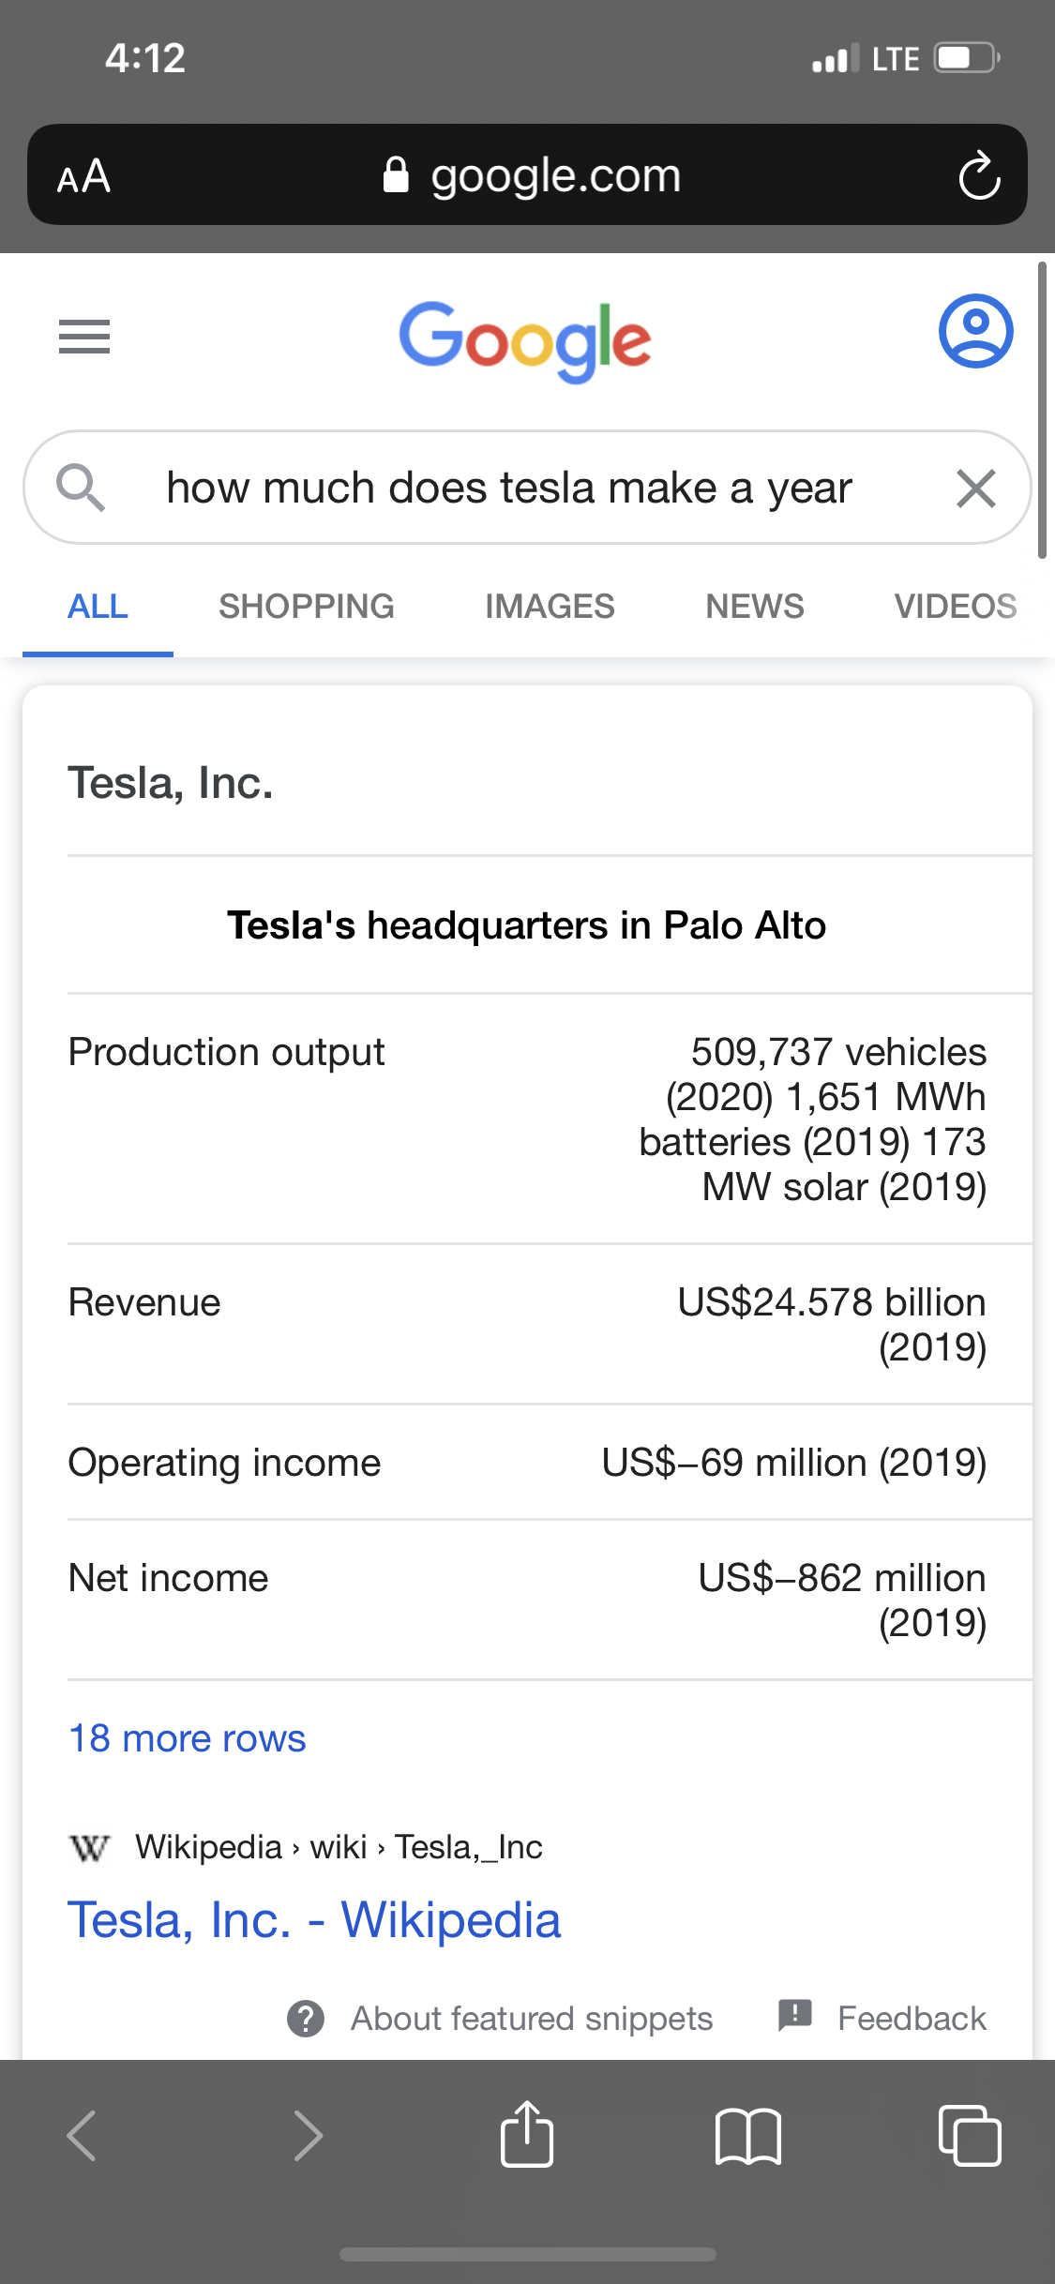1055x2284 pixels.
Task: Open the Tesla, Inc. - Wikipedia link
Action: [x=315, y=1920]
